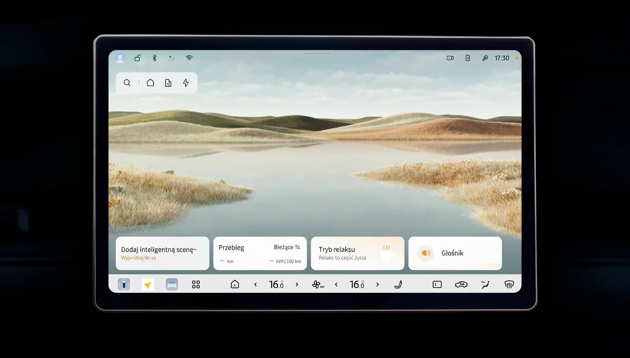Open vehicle controls from dock car icon
Screen dimensions: 630x358
[x=124, y=284]
